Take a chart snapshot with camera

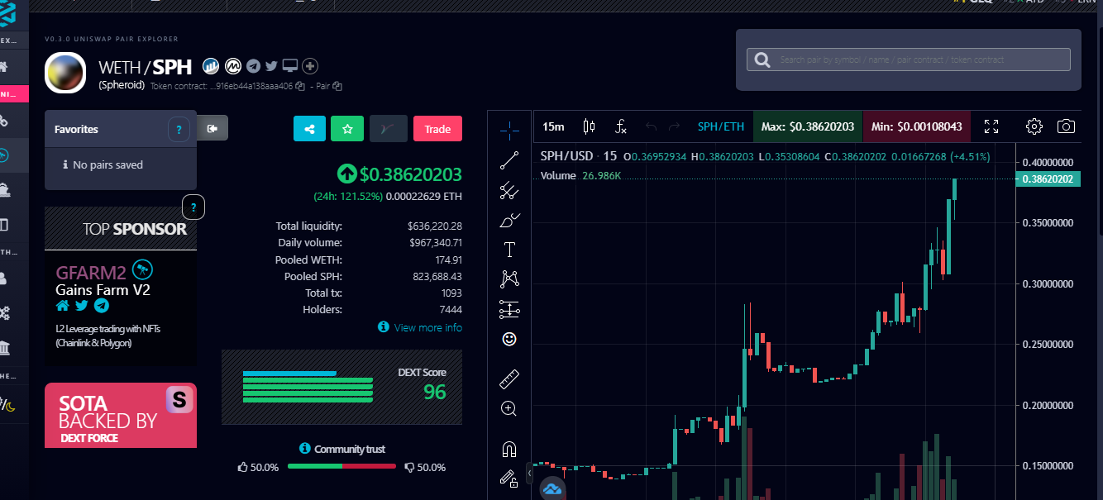1067,126
